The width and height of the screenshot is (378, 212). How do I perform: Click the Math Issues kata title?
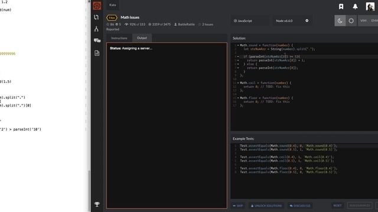(x=130, y=17)
